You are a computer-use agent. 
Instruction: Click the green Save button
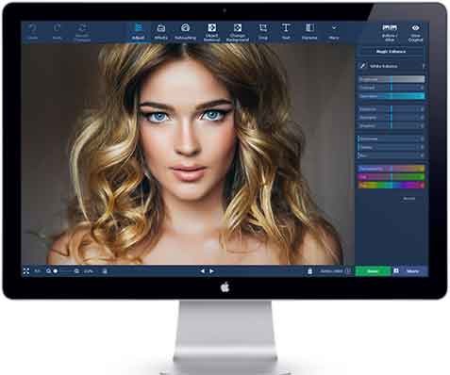coord(373,271)
